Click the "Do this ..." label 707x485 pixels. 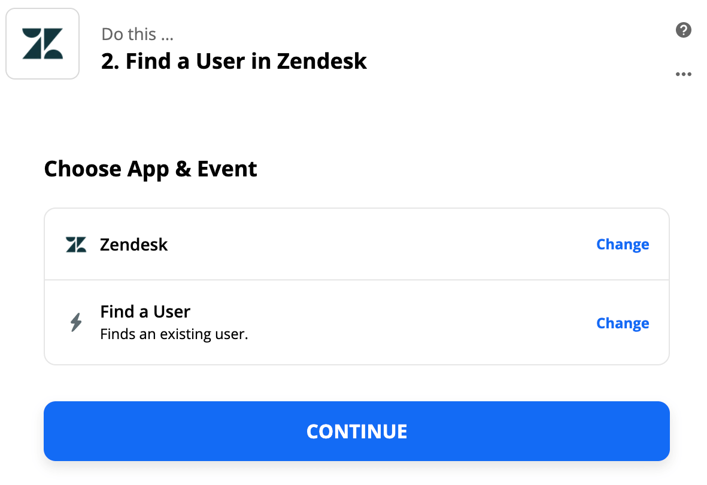pyautogui.click(x=138, y=34)
